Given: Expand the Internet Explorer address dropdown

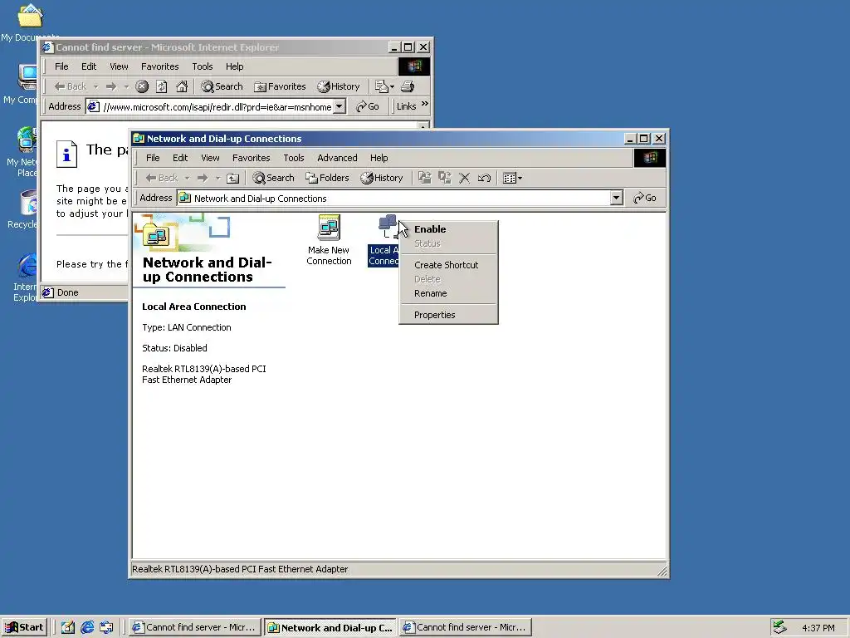Looking at the screenshot, I should (340, 106).
